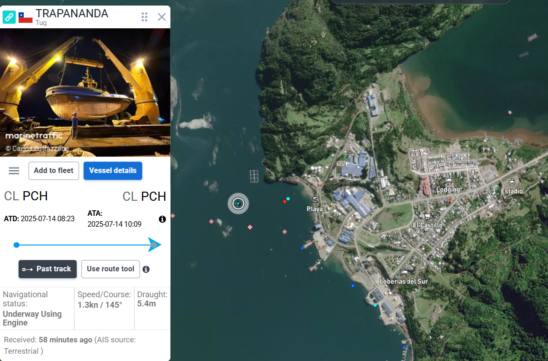Click the TRAPANANDA tug photo thumbnail

tap(85, 92)
